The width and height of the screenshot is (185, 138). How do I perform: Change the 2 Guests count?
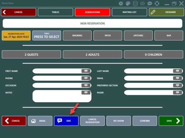pyautogui.click(x=31, y=54)
